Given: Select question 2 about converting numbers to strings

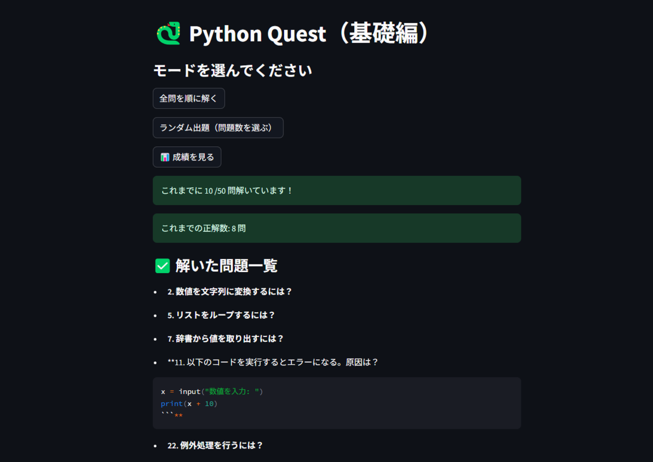Looking at the screenshot, I should tap(230, 292).
